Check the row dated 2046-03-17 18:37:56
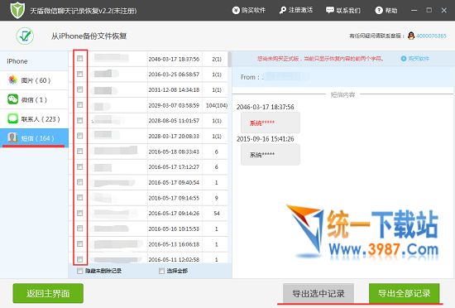Viewport: 455px width, 308px height. [x=79, y=59]
